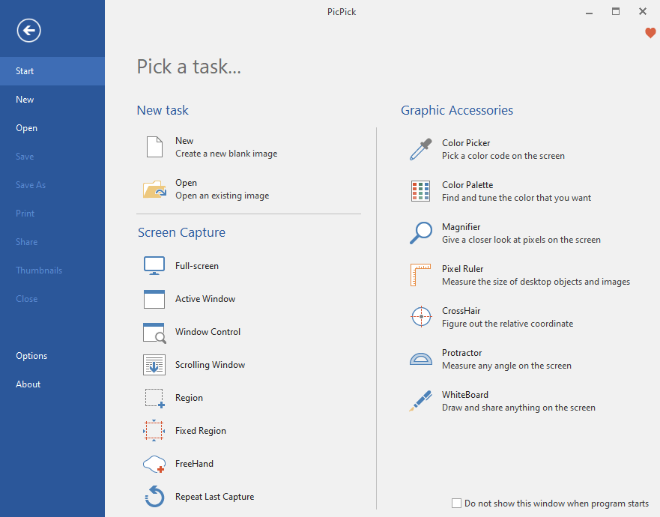Click the FreeHand label

coord(195,464)
